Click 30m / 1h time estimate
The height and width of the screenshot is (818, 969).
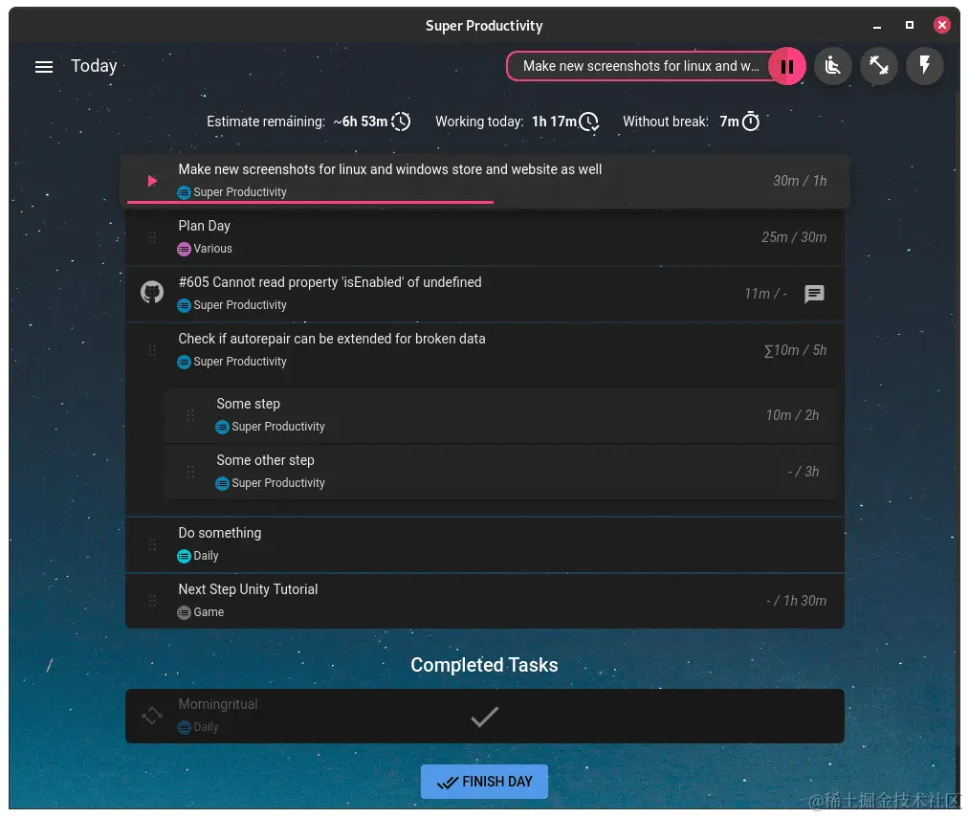[800, 181]
